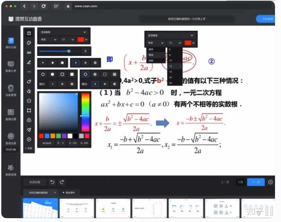Pick the smallest dot in first size group
Viewport: 281px width, 222px height.
pos(43,63)
